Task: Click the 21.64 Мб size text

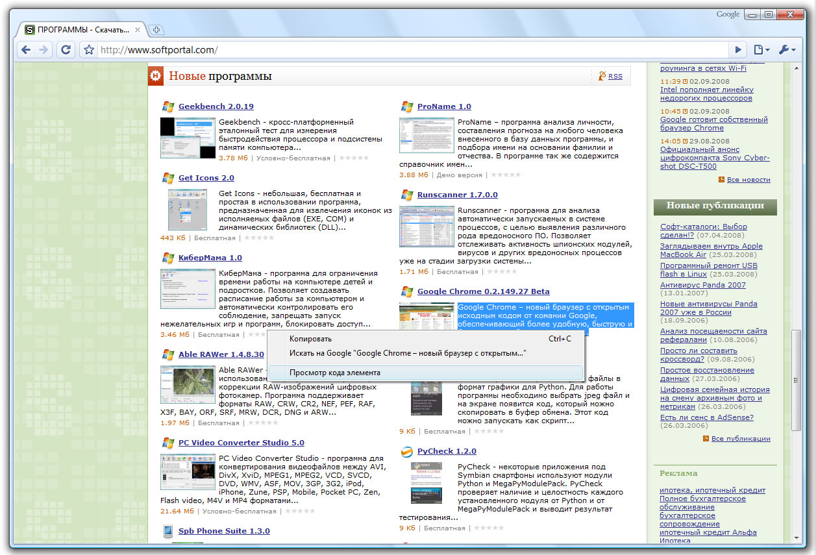Action: (x=177, y=511)
